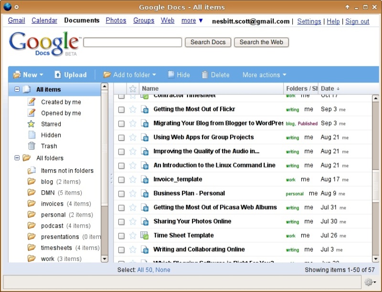Click document icon of Business Plan - Personal
The image size is (382, 292).
[x=145, y=193]
